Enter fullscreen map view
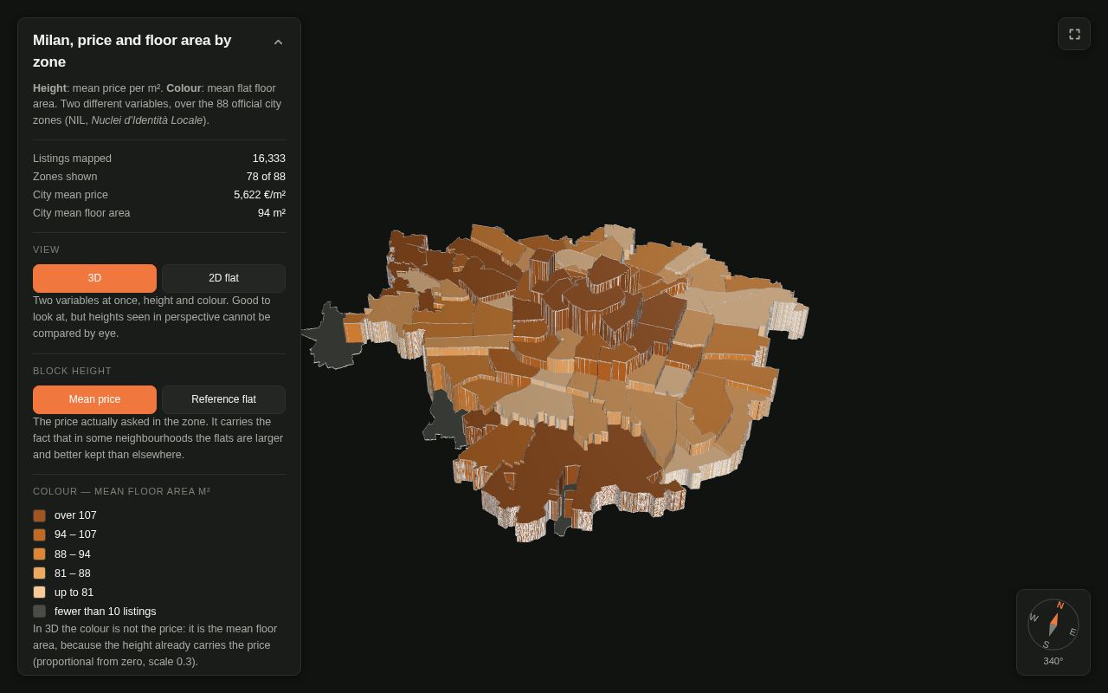 tap(1074, 34)
